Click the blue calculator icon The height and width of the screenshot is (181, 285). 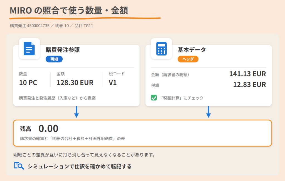tap(161, 49)
